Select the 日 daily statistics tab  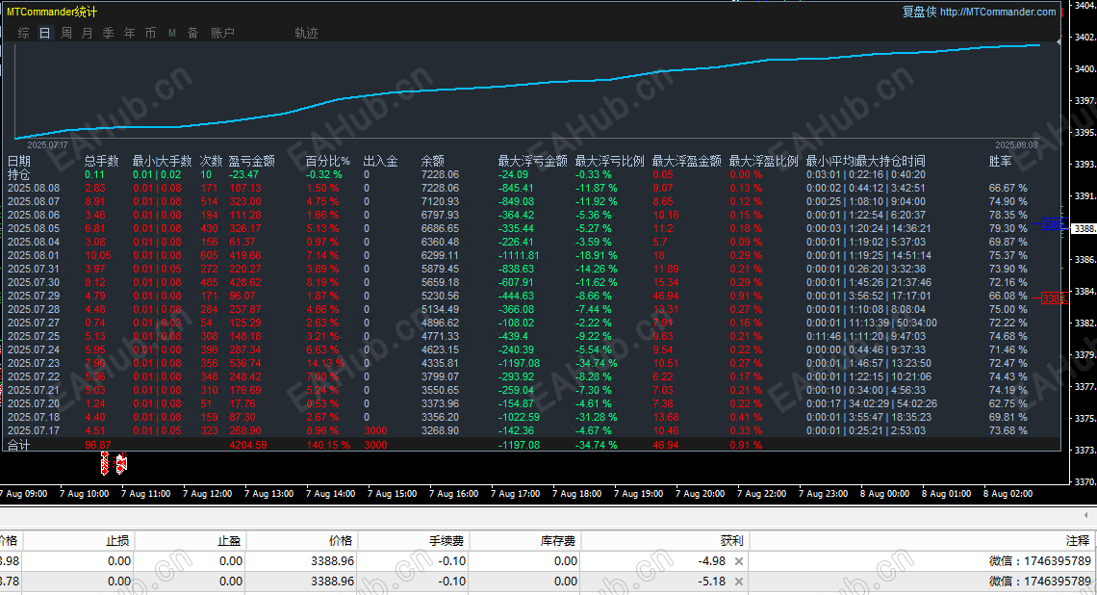pyautogui.click(x=45, y=33)
